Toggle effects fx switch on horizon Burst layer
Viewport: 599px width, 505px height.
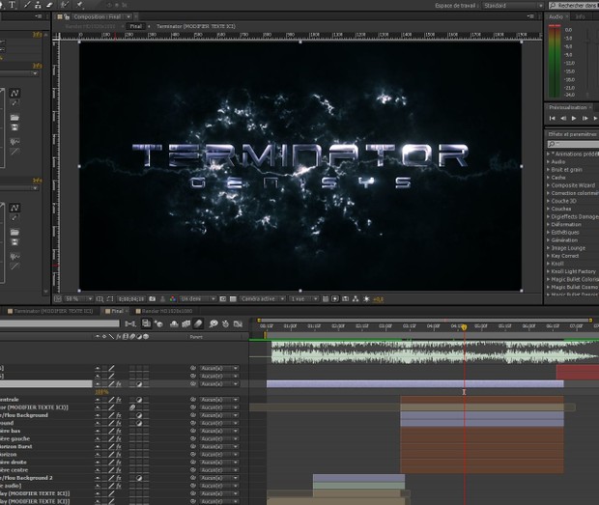[x=119, y=447]
